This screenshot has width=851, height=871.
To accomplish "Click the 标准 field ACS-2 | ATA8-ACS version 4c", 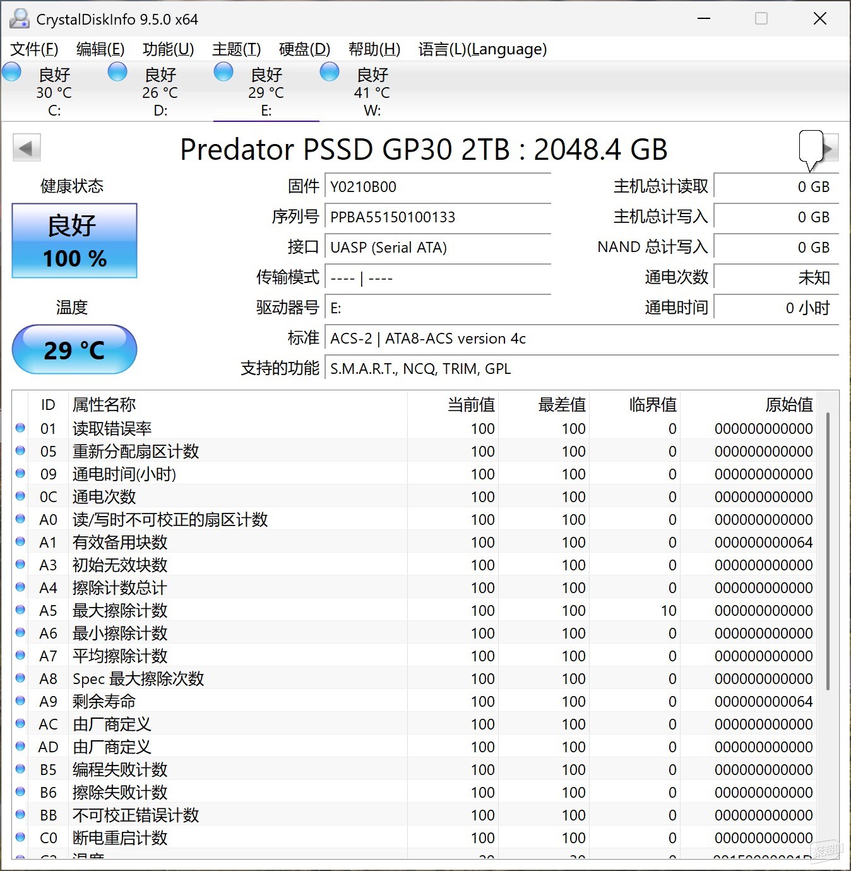I will tap(582, 339).
